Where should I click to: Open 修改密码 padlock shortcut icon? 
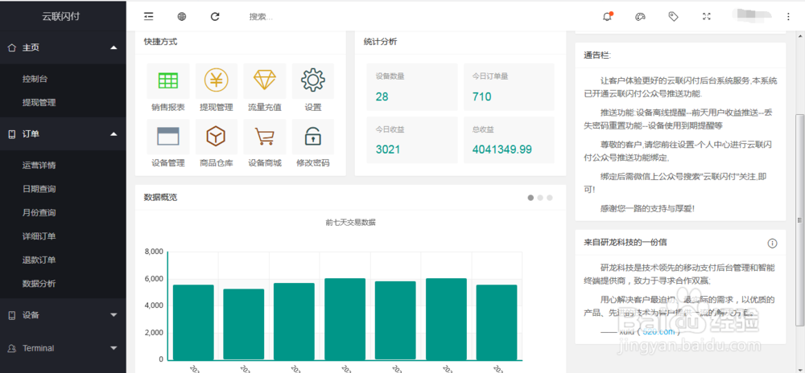click(x=312, y=137)
